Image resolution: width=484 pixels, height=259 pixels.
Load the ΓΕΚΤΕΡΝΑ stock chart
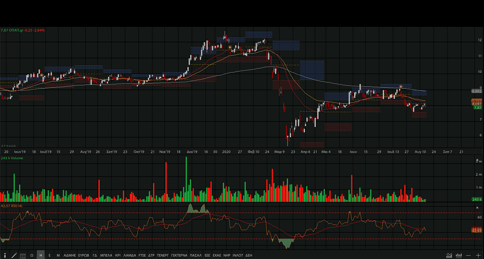tap(179, 255)
